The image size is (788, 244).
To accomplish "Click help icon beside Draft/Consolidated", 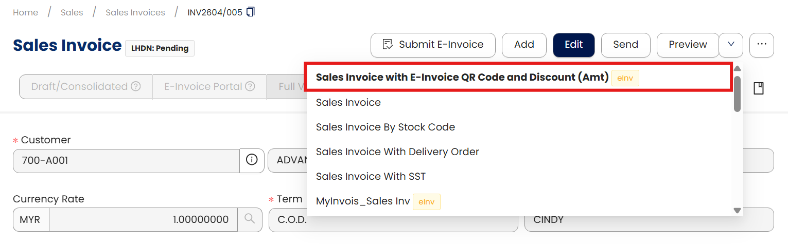I will point(136,87).
